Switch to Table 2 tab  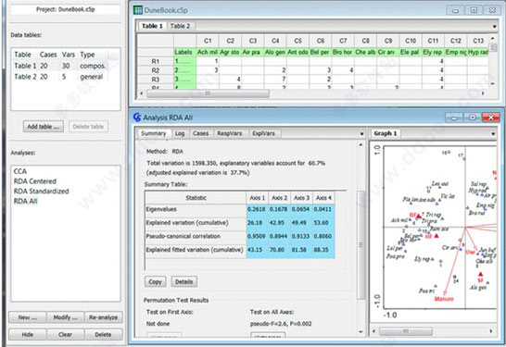(x=180, y=26)
